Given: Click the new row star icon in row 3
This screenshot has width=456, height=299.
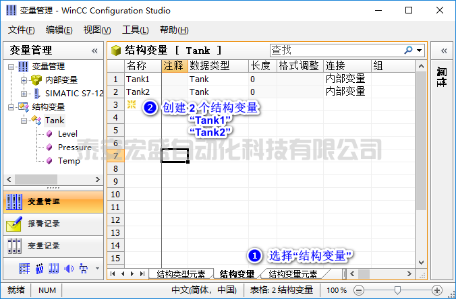Looking at the screenshot, I should coord(132,105).
